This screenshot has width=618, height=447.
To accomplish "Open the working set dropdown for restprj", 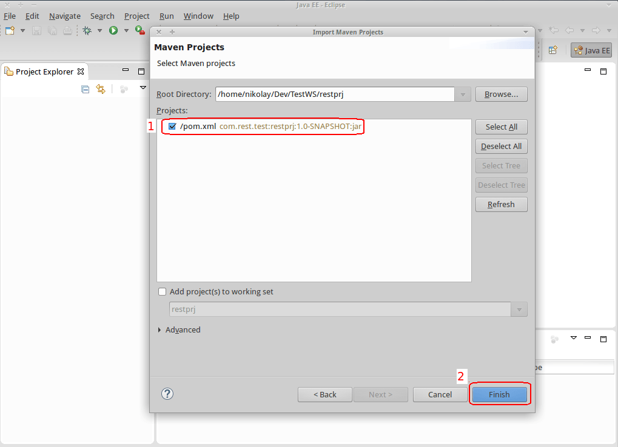I will (x=519, y=309).
